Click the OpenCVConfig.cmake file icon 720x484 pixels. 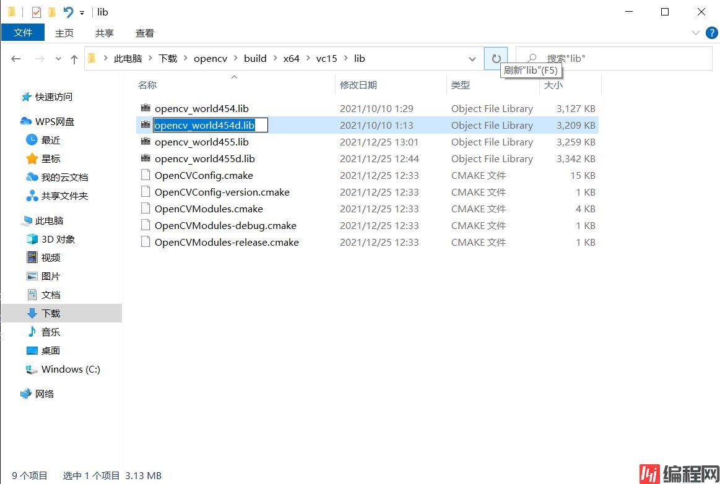(145, 175)
